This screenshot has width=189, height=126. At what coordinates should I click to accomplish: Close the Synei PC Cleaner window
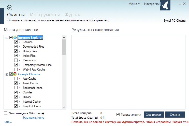coord(184,4)
